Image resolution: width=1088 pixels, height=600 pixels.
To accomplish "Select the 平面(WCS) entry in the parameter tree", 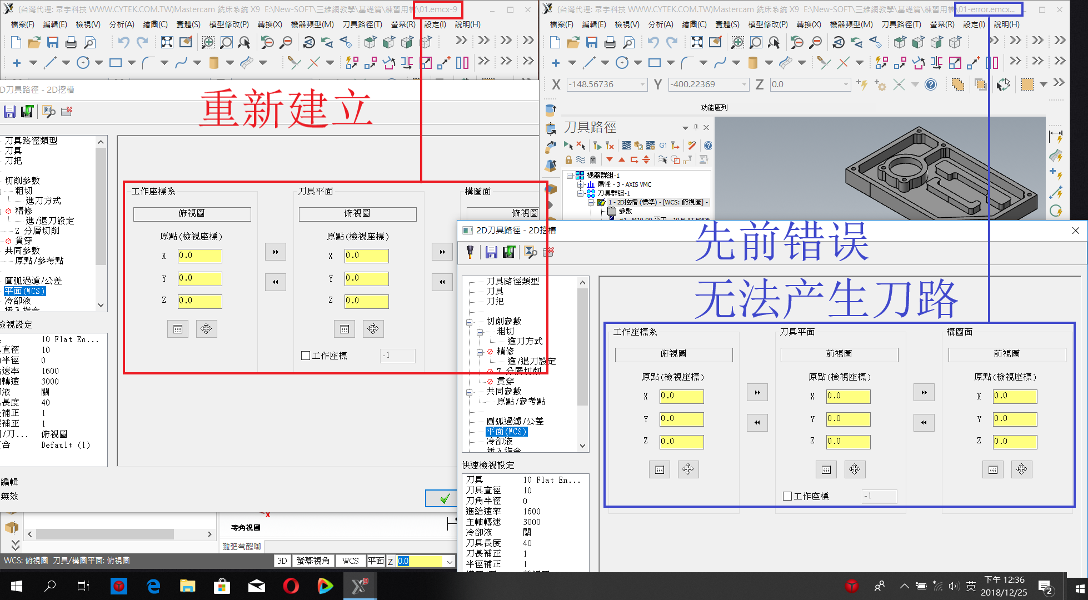I will (508, 432).
